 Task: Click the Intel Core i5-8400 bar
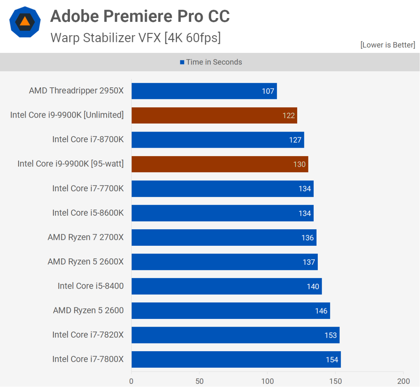(x=226, y=286)
